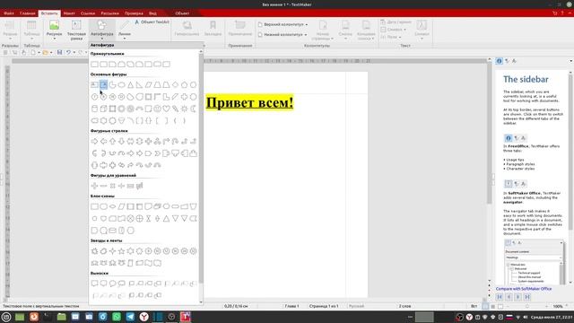Select the double brace shape

coord(148,121)
